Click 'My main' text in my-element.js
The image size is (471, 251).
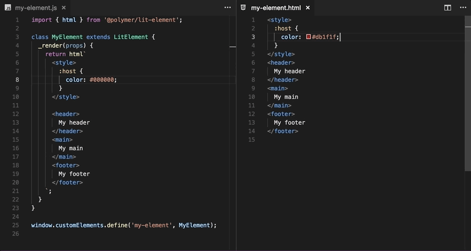click(70, 148)
